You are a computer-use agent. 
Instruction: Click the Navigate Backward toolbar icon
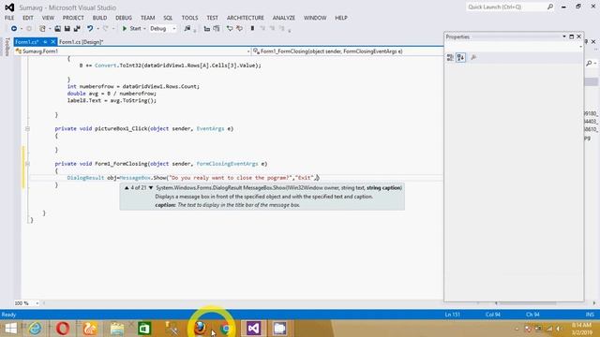pyautogui.click(x=14, y=29)
